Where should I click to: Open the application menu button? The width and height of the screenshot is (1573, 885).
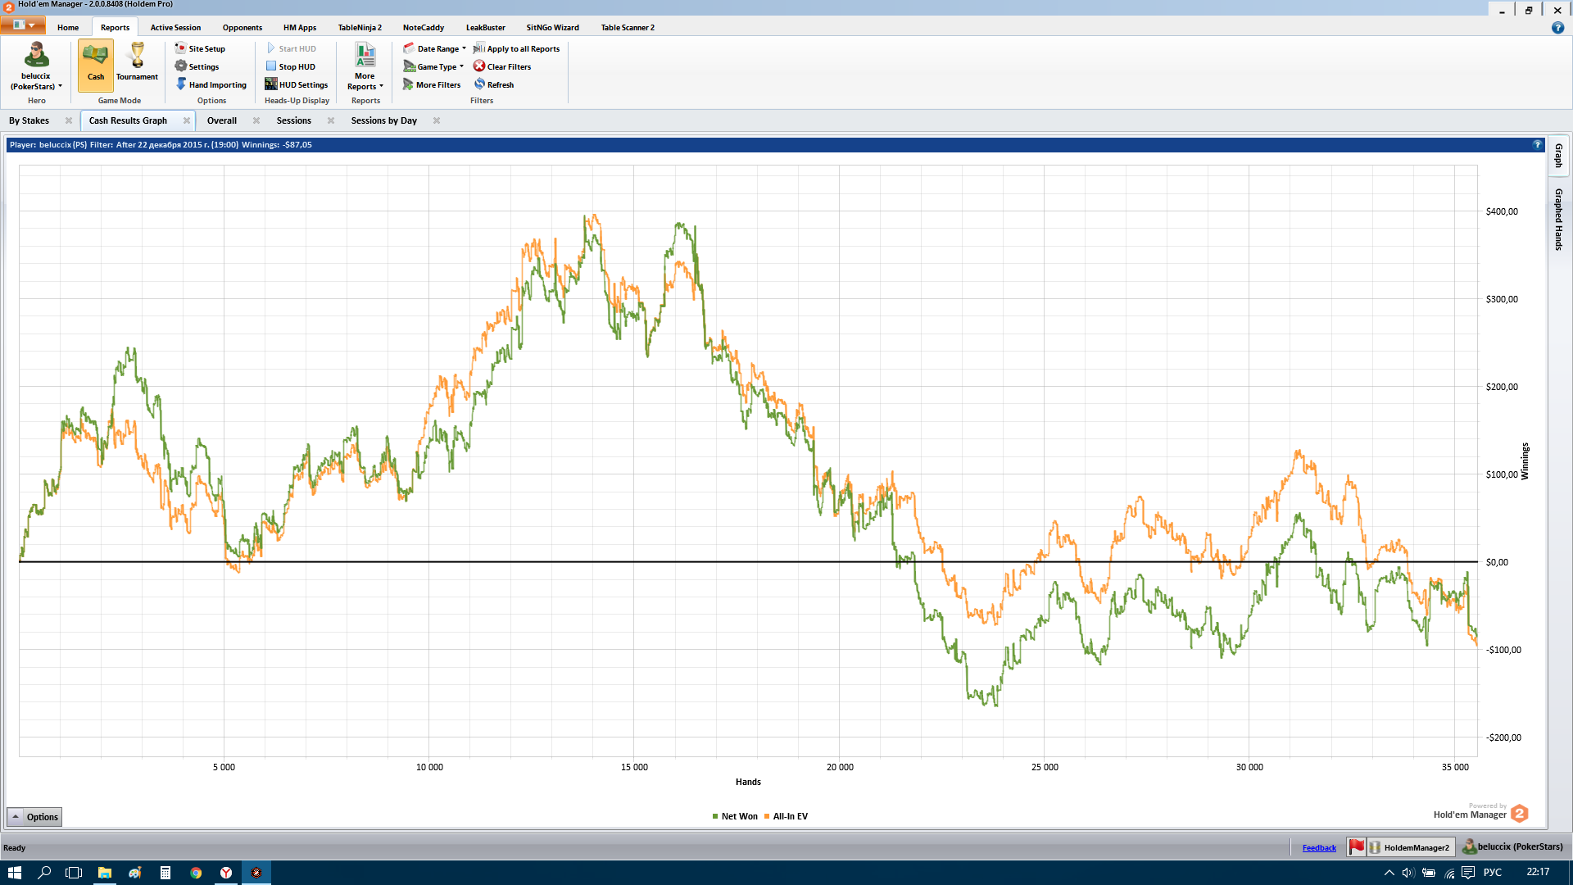pos(23,25)
